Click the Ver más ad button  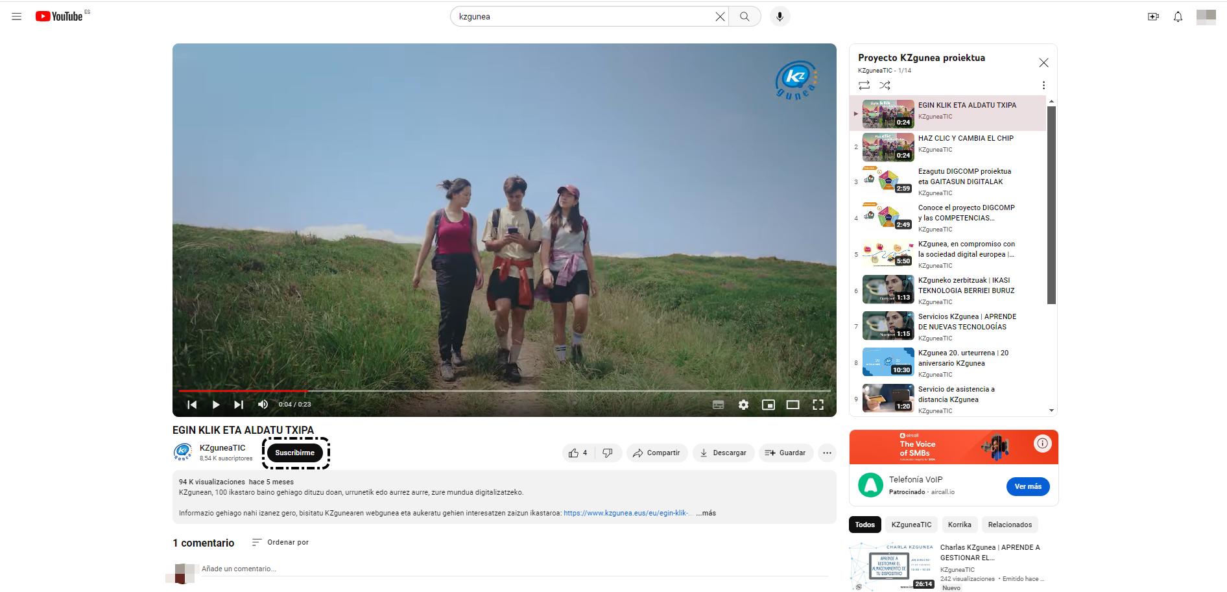click(x=1028, y=486)
